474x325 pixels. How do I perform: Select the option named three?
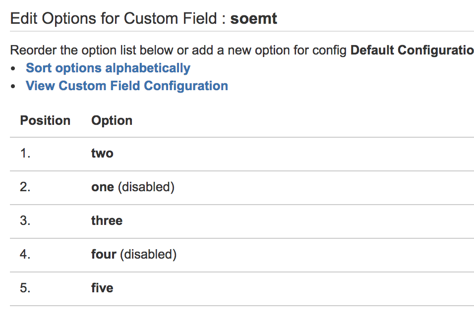107,220
